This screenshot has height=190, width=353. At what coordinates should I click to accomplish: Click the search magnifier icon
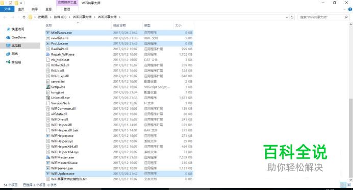[346, 17]
